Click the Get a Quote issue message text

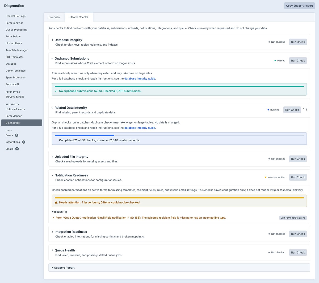tap(141, 218)
